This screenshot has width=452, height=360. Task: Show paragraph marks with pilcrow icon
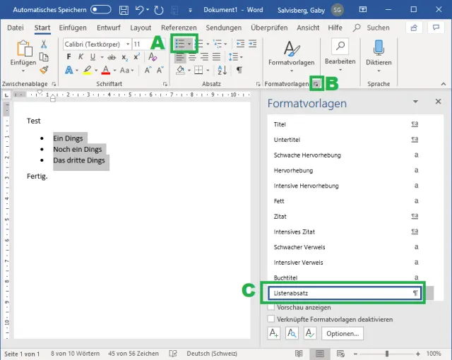(x=239, y=70)
